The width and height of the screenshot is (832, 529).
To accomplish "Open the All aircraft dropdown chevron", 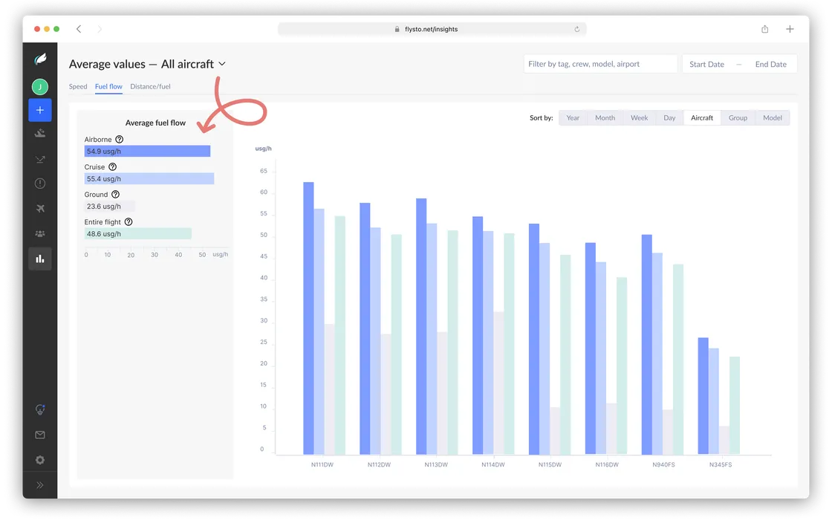I will click(222, 64).
